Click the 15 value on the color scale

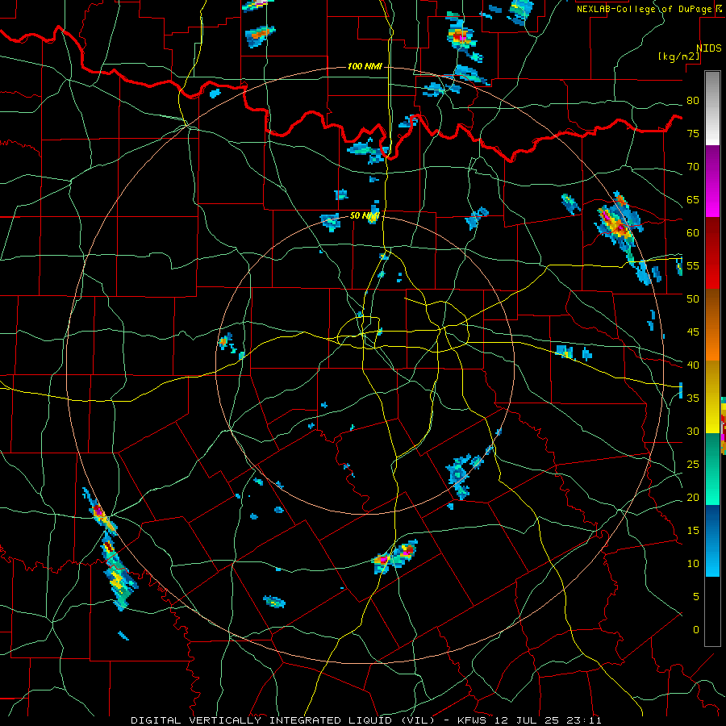pyautogui.click(x=693, y=530)
